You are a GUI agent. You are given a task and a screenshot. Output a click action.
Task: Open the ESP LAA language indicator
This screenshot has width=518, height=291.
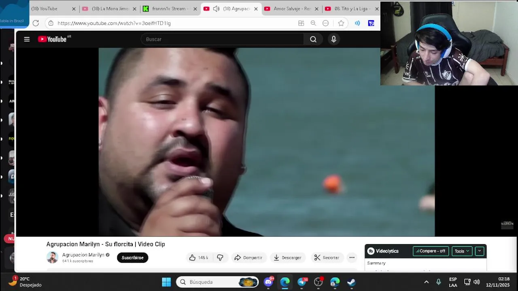click(x=453, y=282)
